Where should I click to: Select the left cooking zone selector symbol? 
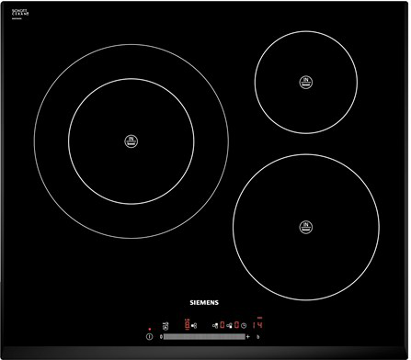coord(194,326)
